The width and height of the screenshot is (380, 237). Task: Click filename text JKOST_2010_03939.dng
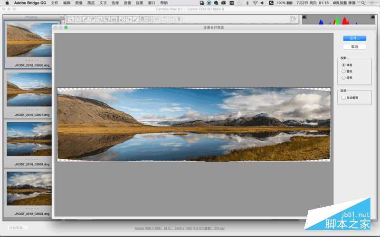click(32, 214)
